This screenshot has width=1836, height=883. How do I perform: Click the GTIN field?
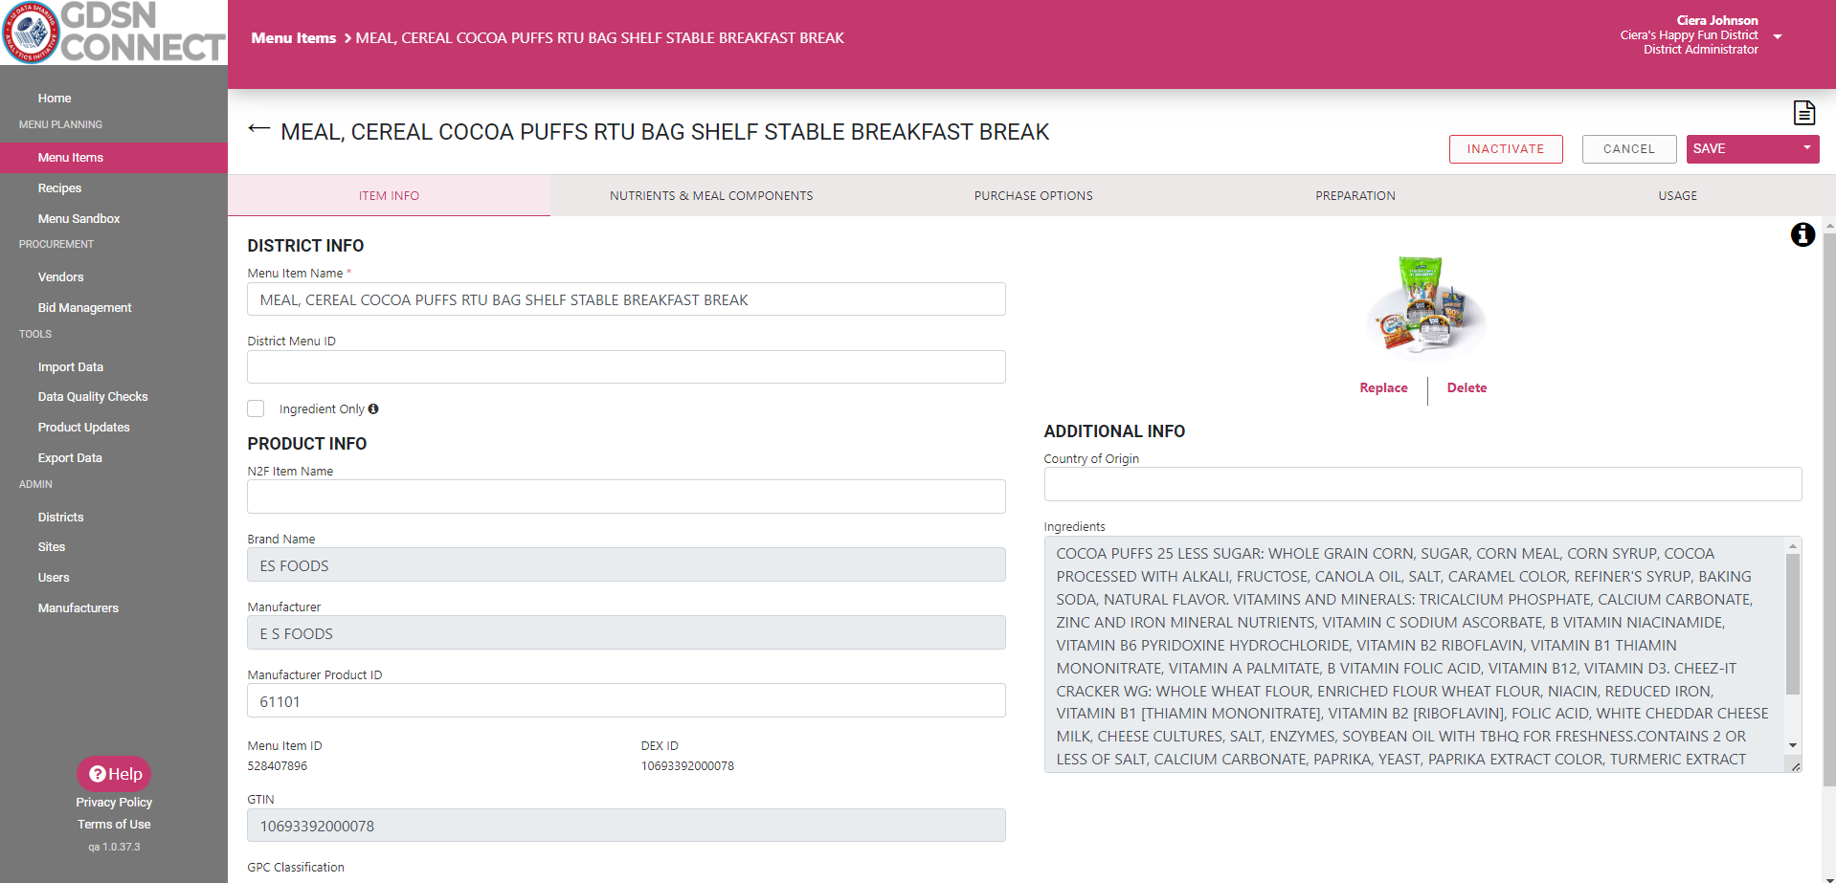click(x=626, y=826)
